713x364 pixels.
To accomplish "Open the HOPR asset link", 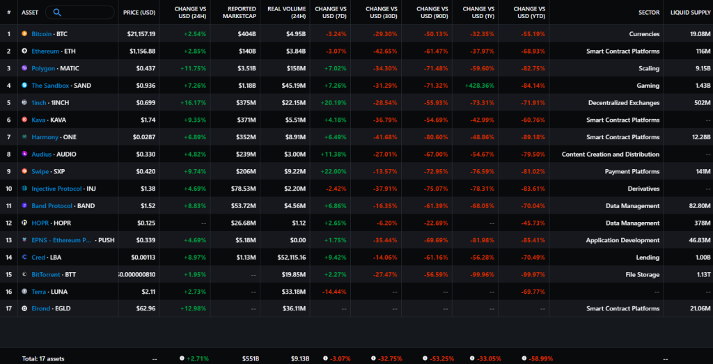I will coord(40,223).
